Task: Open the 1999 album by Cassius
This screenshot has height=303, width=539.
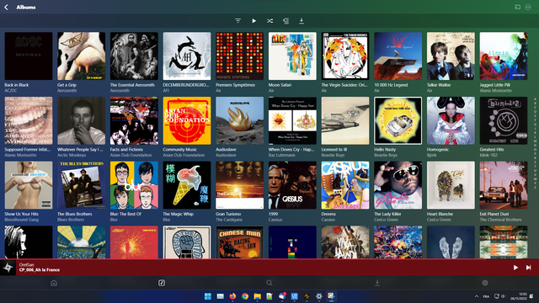Action: (x=292, y=185)
